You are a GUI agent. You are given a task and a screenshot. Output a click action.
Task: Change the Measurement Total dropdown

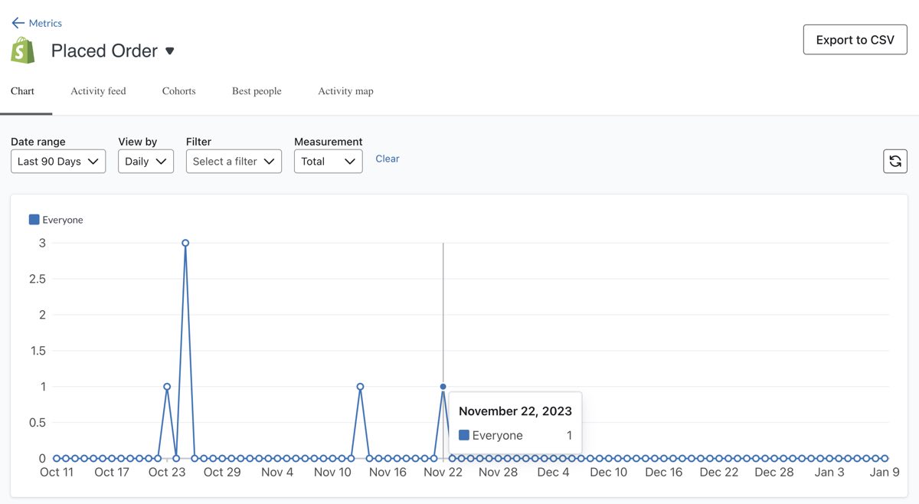328,161
